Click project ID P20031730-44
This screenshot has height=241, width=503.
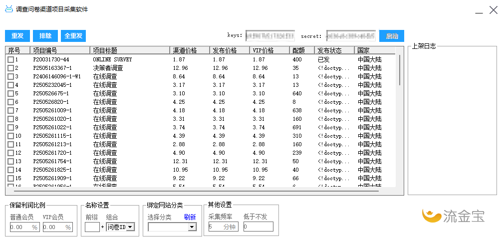(51, 60)
